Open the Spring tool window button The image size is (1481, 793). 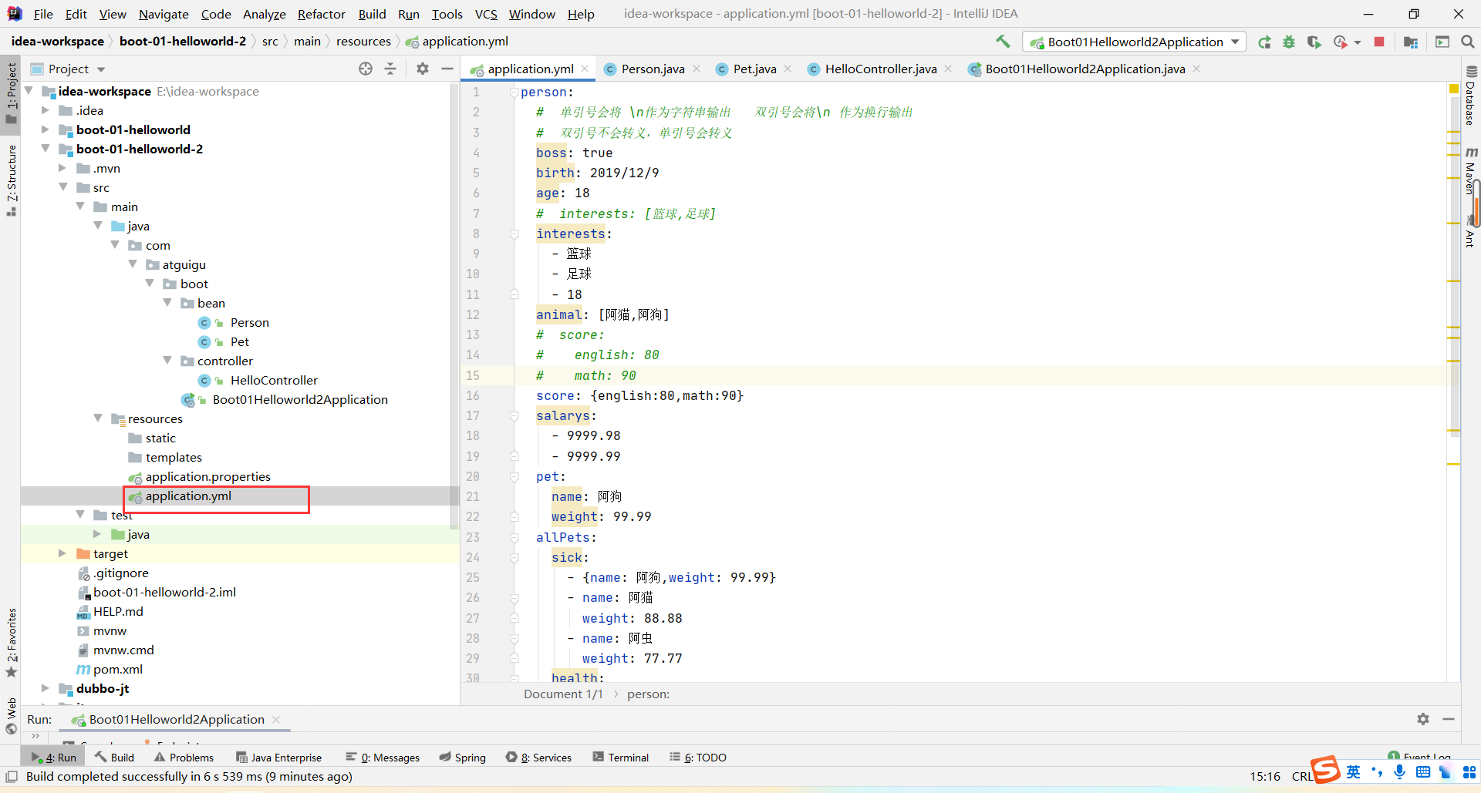(463, 758)
